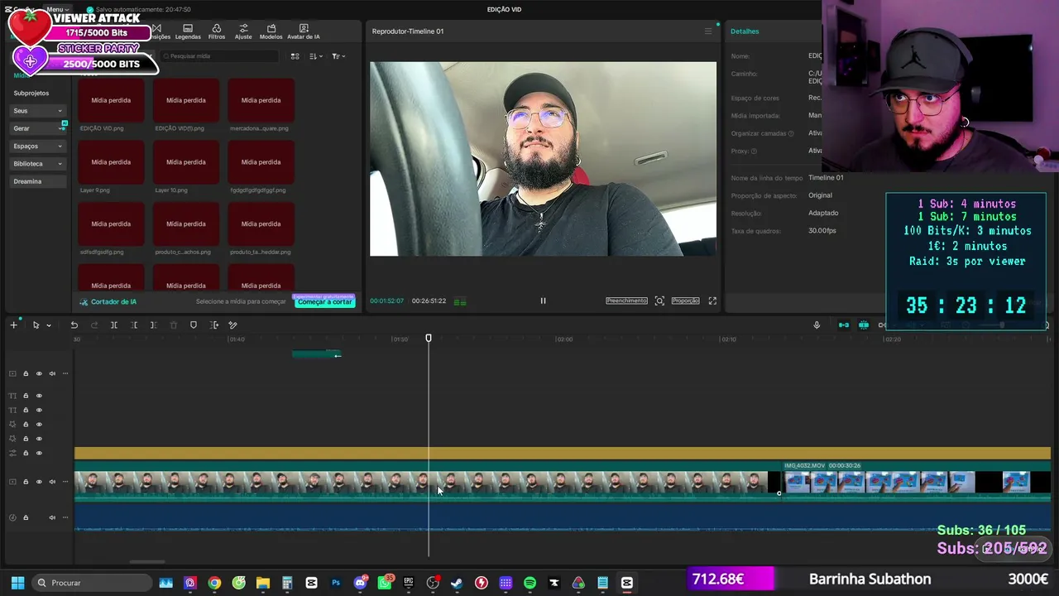This screenshot has height=596, width=1059.
Task: Delete left of playhead trim tool
Action: tap(134, 325)
